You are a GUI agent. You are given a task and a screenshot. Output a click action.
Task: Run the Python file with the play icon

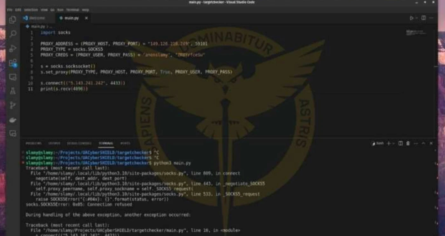point(411,18)
